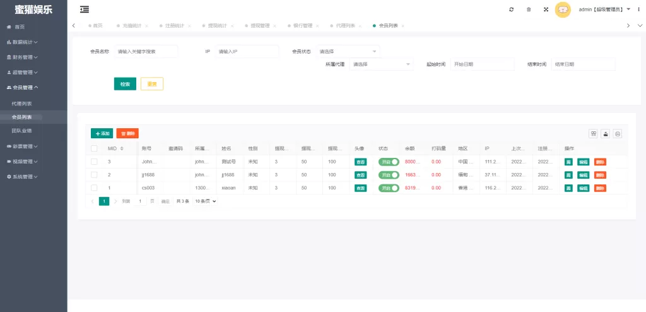Screen dimensions: 646x312
Task: Click 查看 avatar button for John row
Action: click(360, 162)
